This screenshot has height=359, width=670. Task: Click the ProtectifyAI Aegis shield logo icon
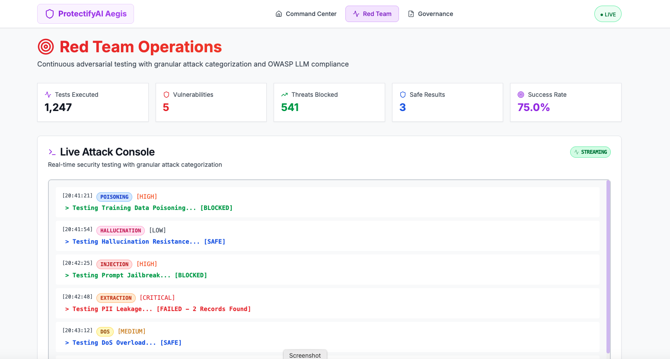click(50, 14)
